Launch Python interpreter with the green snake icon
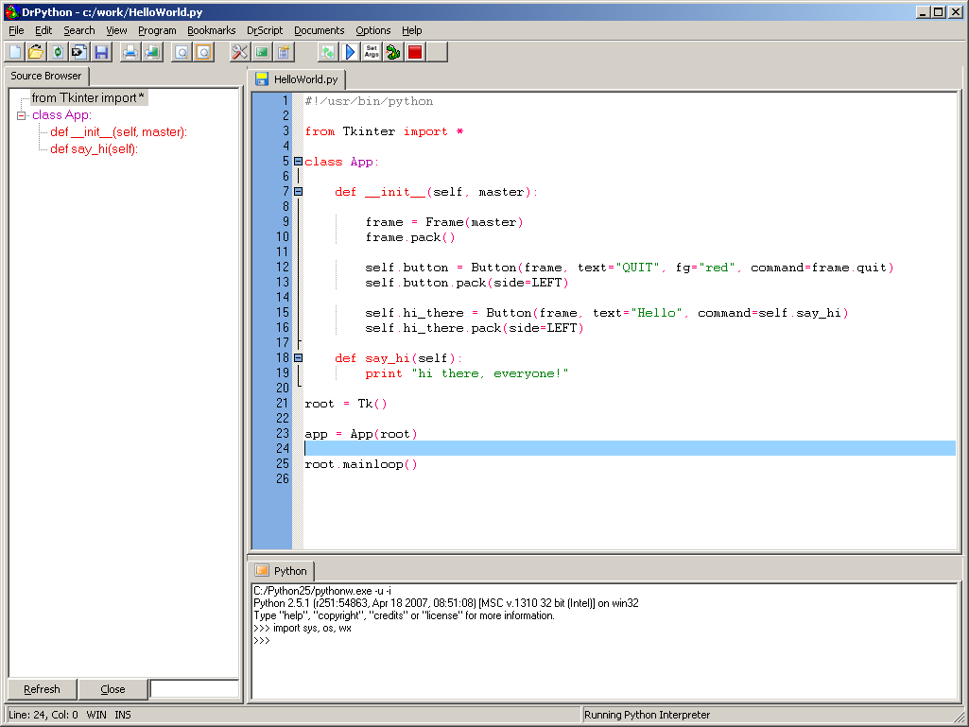Viewport: 969px width, 727px height. tap(393, 52)
